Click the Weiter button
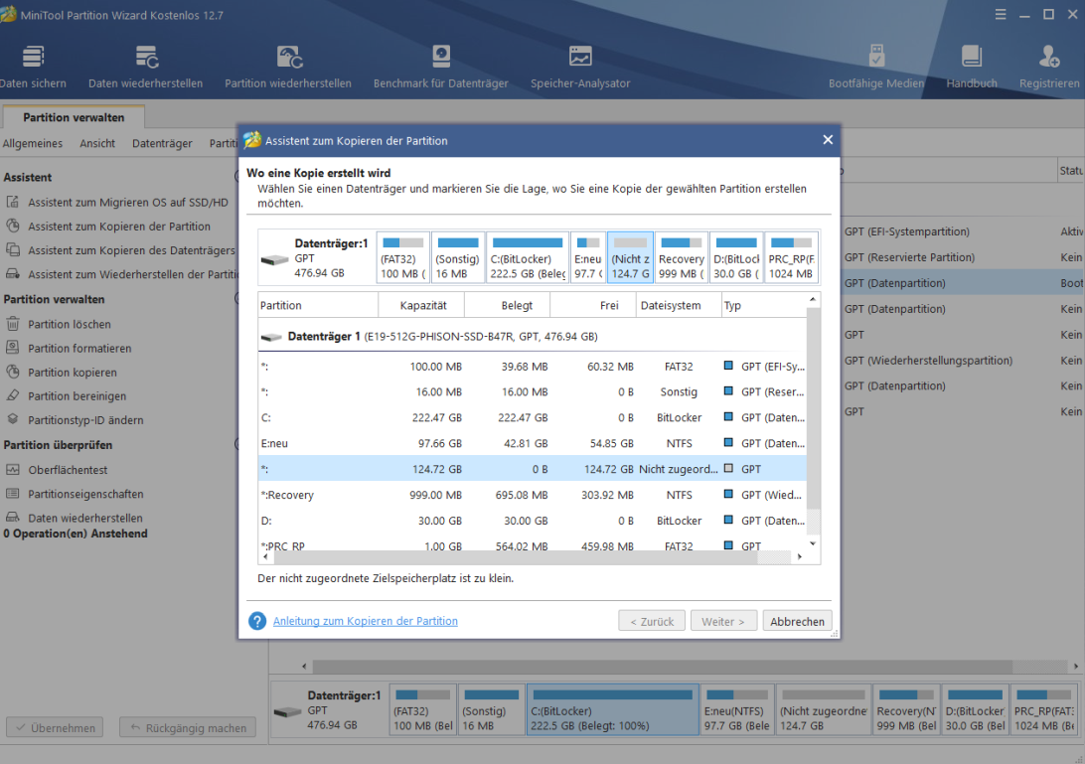 click(x=723, y=622)
